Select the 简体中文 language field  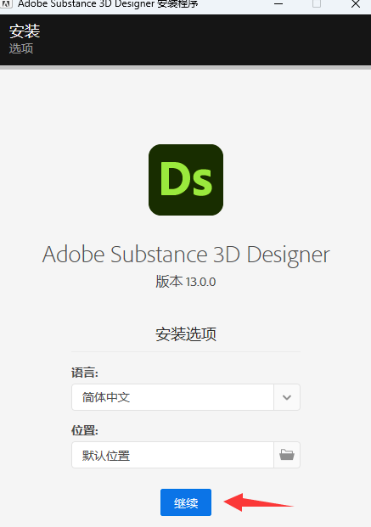pos(172,397)
